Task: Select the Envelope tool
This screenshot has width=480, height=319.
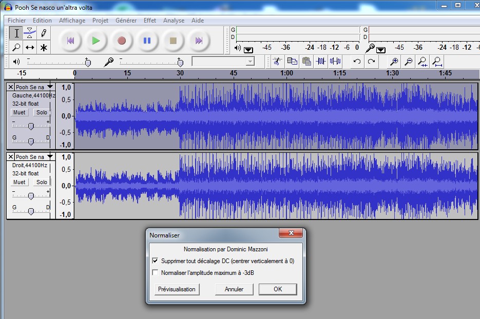Action: (30, 33)
